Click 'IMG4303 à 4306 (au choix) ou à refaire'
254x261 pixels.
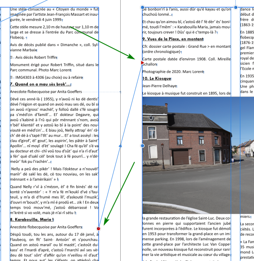tap(49, 77)
